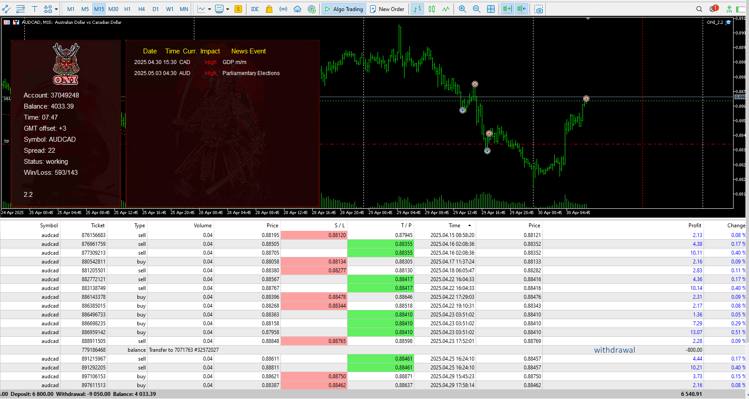Tile chart windows with grid icon
This screenshot has width=749, height=399.
[491, 9]
